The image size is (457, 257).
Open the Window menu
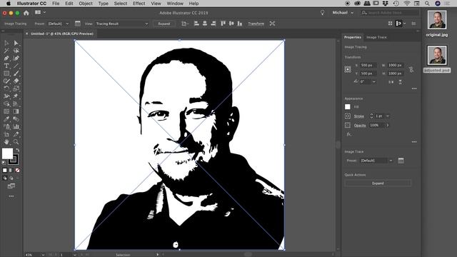click(x=175, y=4)
